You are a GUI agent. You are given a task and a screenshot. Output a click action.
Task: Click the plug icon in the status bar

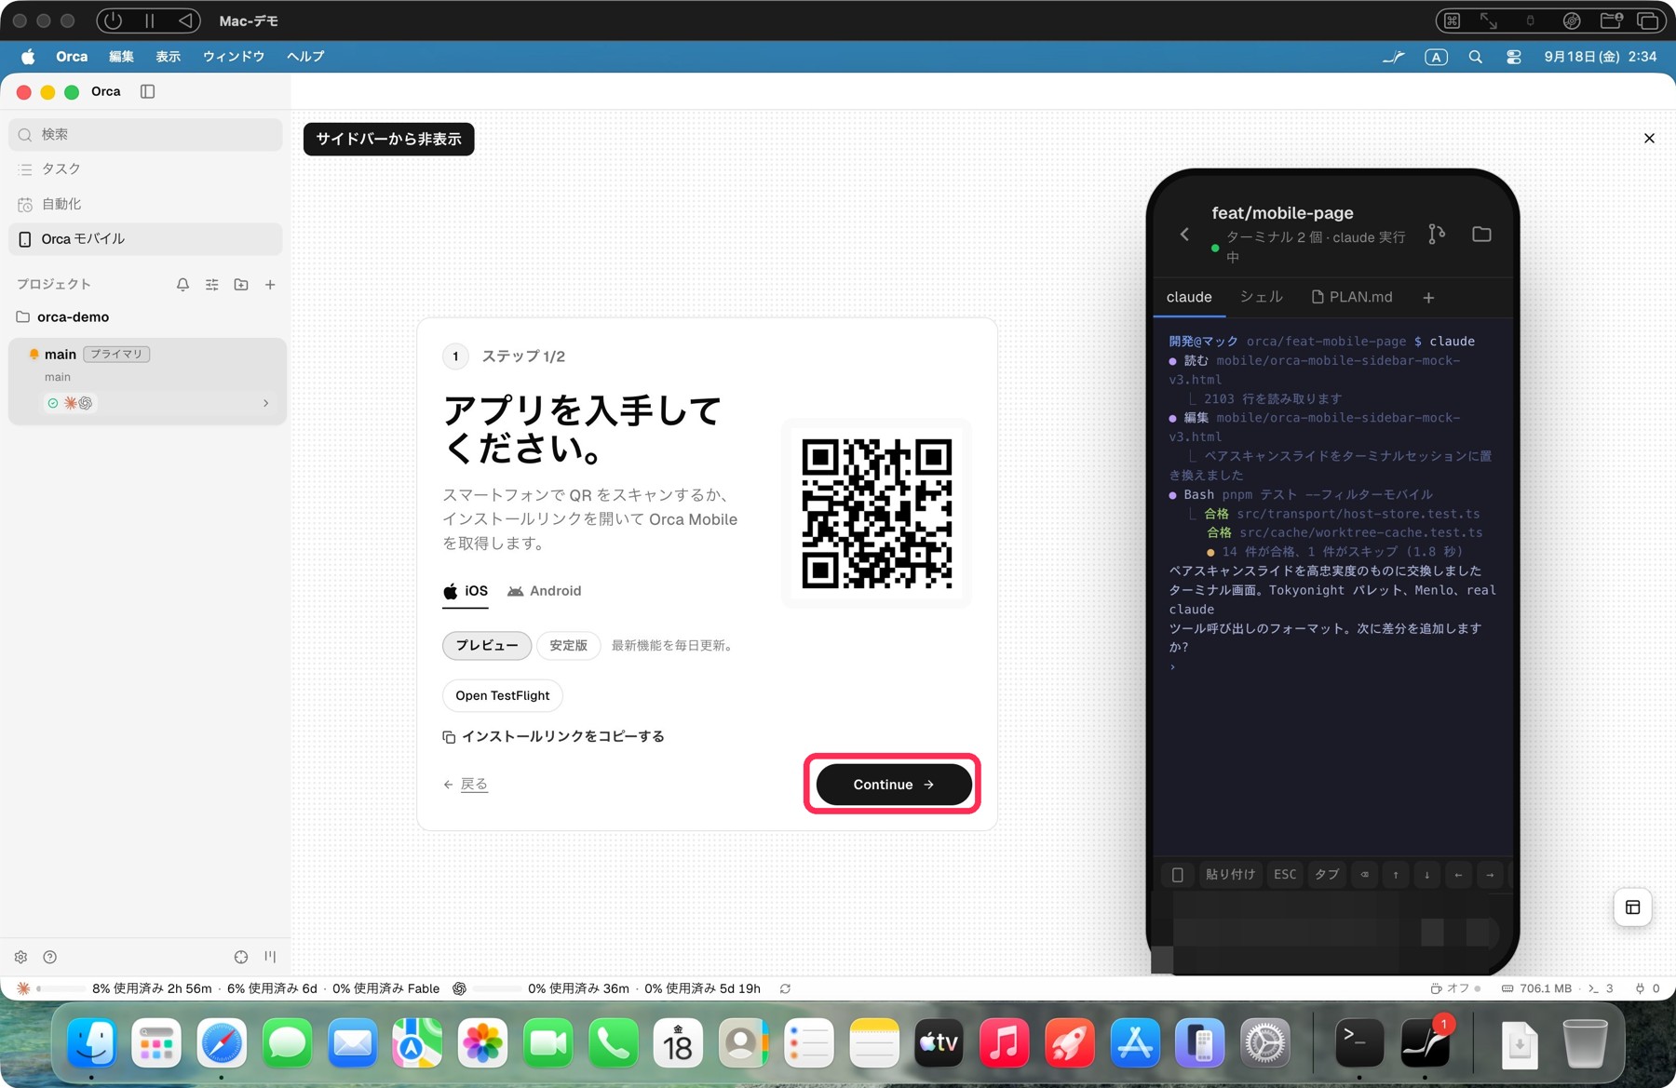(1640, 988)
